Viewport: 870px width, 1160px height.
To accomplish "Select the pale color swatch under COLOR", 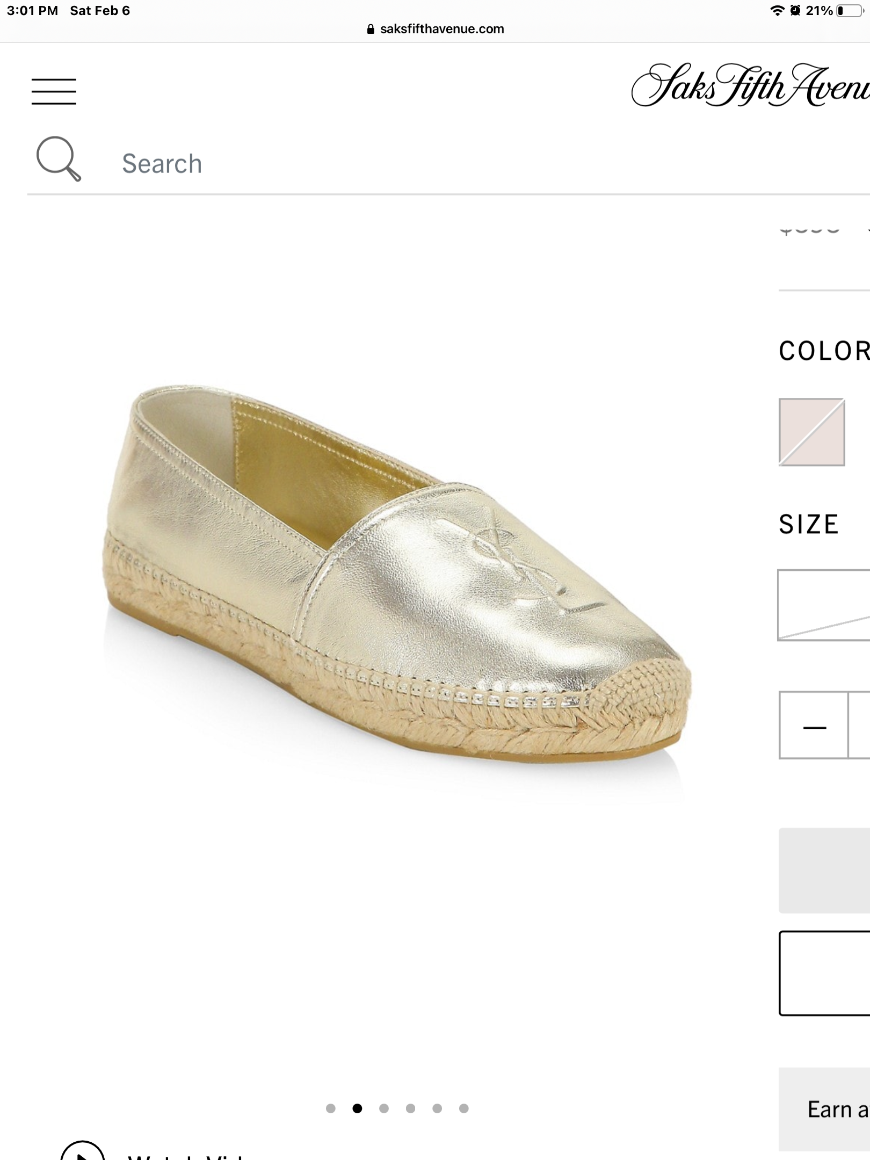I will coord(811,432).
